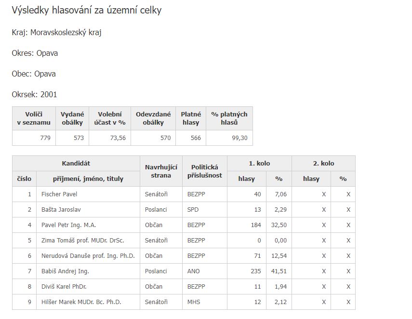
Task: Click candidate Babiš Andrej Ing.
Action: [65, 271]
